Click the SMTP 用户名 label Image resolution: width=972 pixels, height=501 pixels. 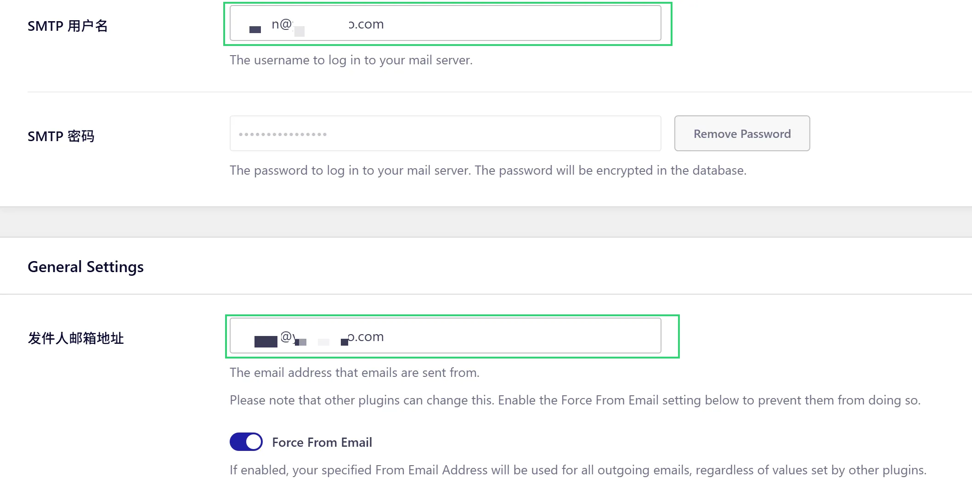[68, 26]
